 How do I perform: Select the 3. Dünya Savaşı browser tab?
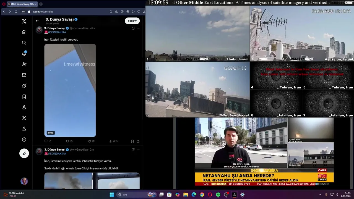click(22, 4)
